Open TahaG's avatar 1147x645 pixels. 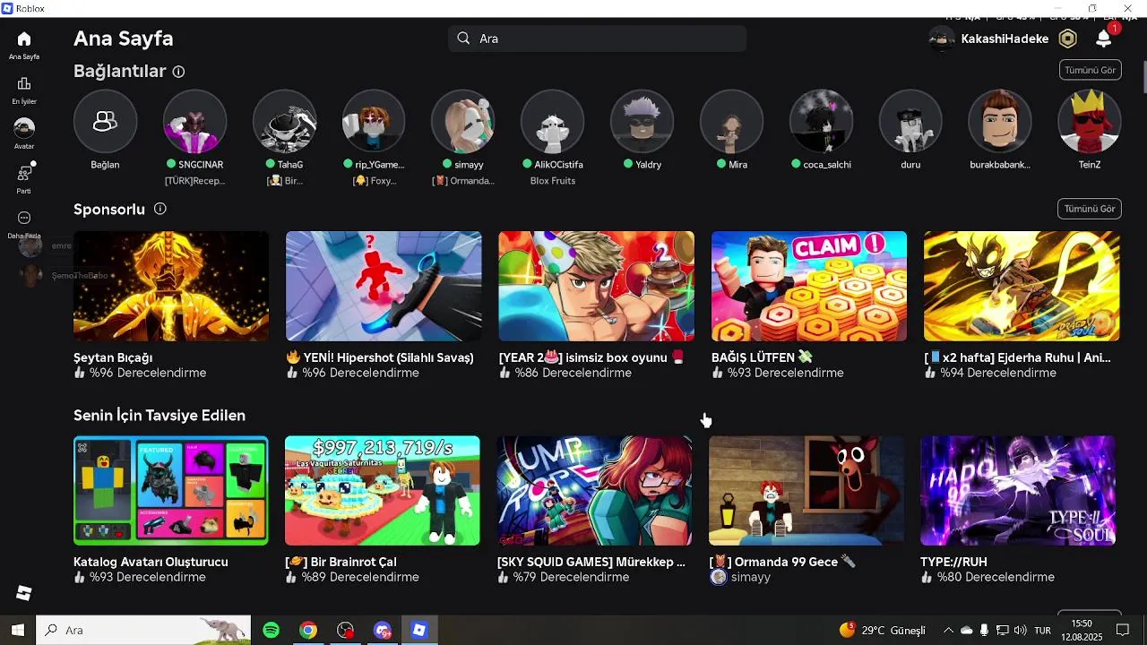(x=284, y=121)
